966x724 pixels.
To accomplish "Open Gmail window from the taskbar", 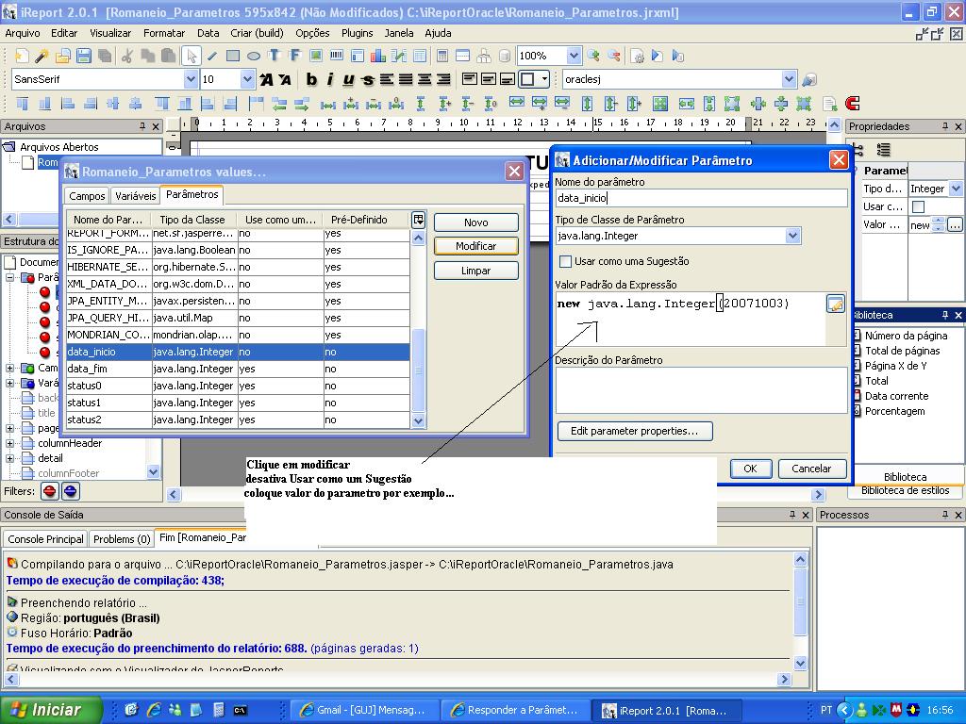I will (x=363, y=711).
